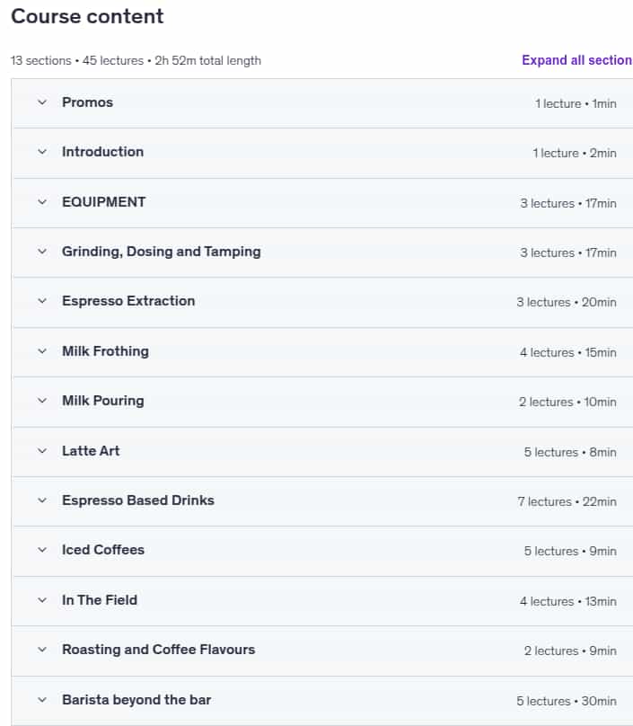The image size is (633, 726).
Task: Click the '4 lectures • 15min' text
Action: click(x=568, y=353)
